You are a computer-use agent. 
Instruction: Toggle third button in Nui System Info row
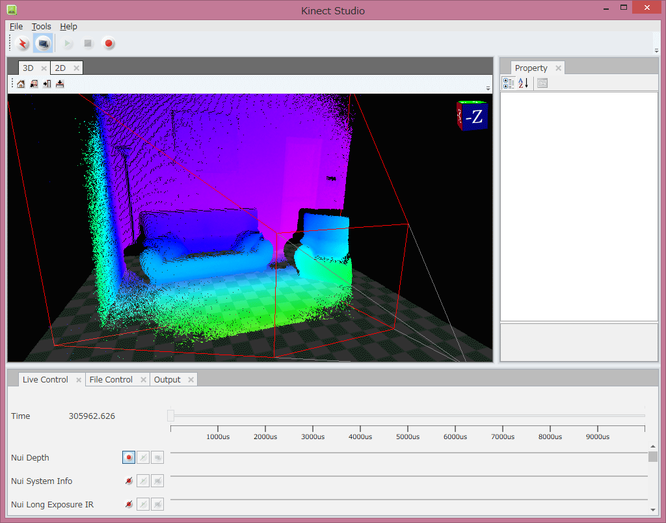(157, 481)
